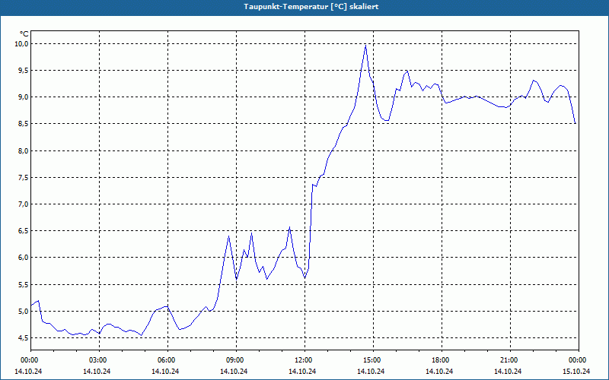The image size is (609, 380).
Task: Click the "03:00" time label
Action: [99, 360]
